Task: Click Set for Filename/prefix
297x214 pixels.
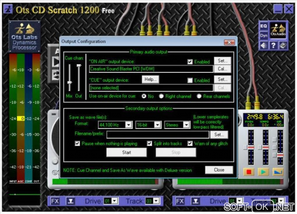Action: coord(219,135)
